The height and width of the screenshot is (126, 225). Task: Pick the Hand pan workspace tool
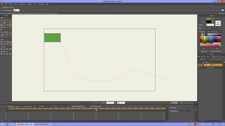click(x=1, y=54)
